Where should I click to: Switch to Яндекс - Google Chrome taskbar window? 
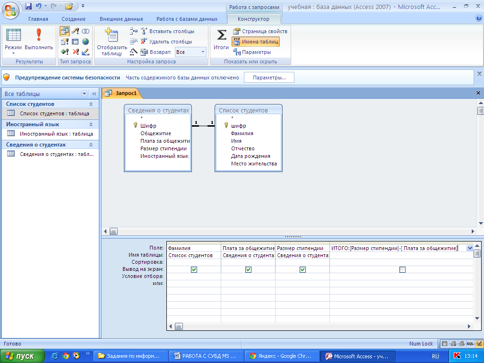click(281, 356)
